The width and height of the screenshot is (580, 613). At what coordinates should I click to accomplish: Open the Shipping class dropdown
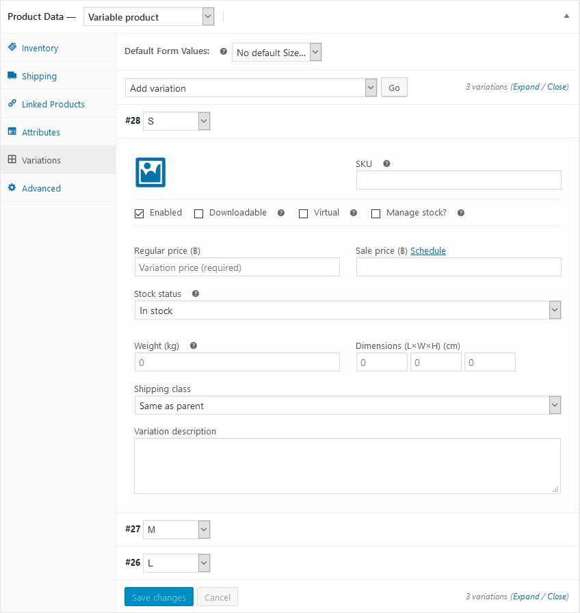[348, 406]
